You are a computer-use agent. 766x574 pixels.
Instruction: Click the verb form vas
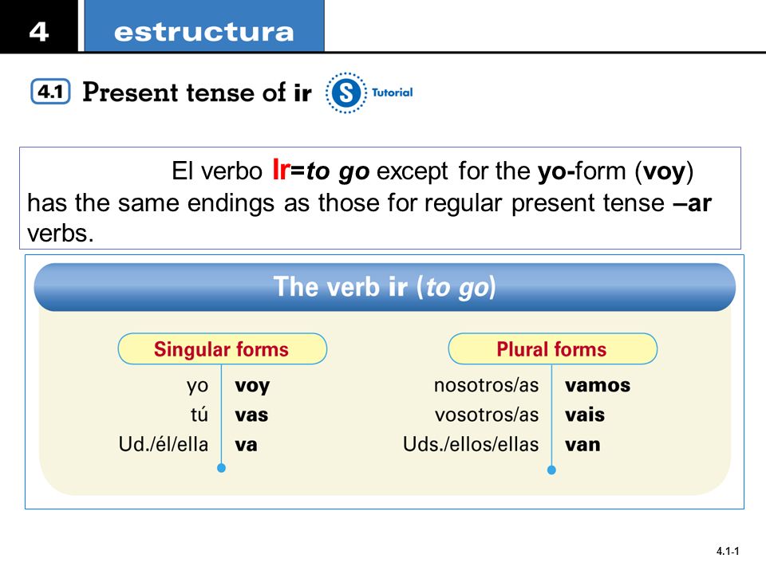coord(251,415)
